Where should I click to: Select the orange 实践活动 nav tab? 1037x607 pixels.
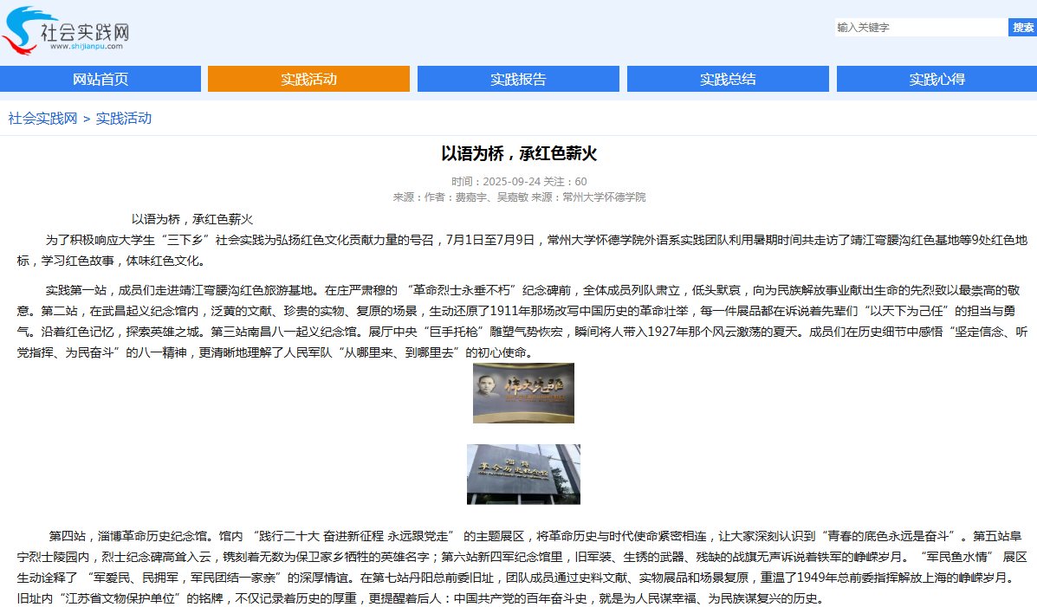[308, 80]
